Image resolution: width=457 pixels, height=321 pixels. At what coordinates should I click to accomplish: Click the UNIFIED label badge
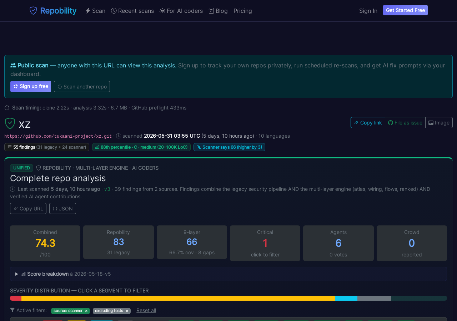click(21, 168)
